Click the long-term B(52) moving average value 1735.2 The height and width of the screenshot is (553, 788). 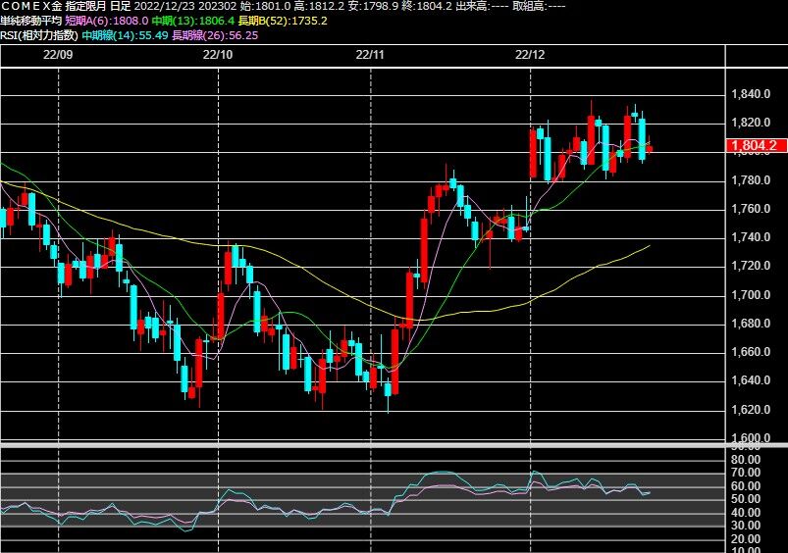coord(309,21)
